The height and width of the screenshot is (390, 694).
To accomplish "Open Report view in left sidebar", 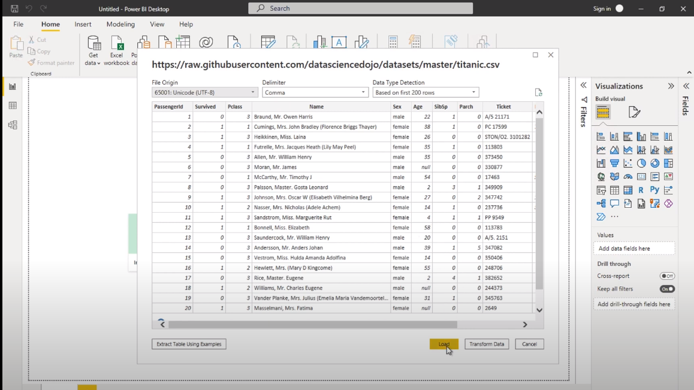I will 13,86.
